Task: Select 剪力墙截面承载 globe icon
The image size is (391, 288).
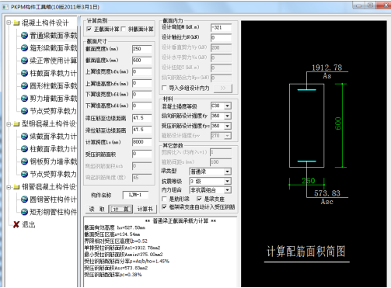Action: [24, 99]
